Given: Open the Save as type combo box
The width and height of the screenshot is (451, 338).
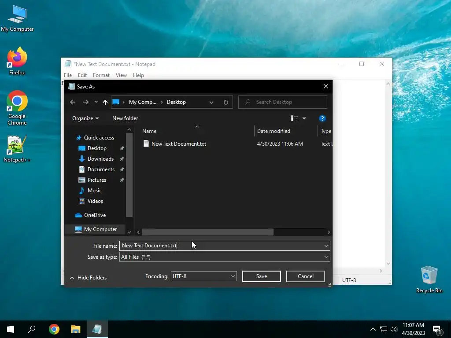Looking at the screenshot, I should (225, 257).
